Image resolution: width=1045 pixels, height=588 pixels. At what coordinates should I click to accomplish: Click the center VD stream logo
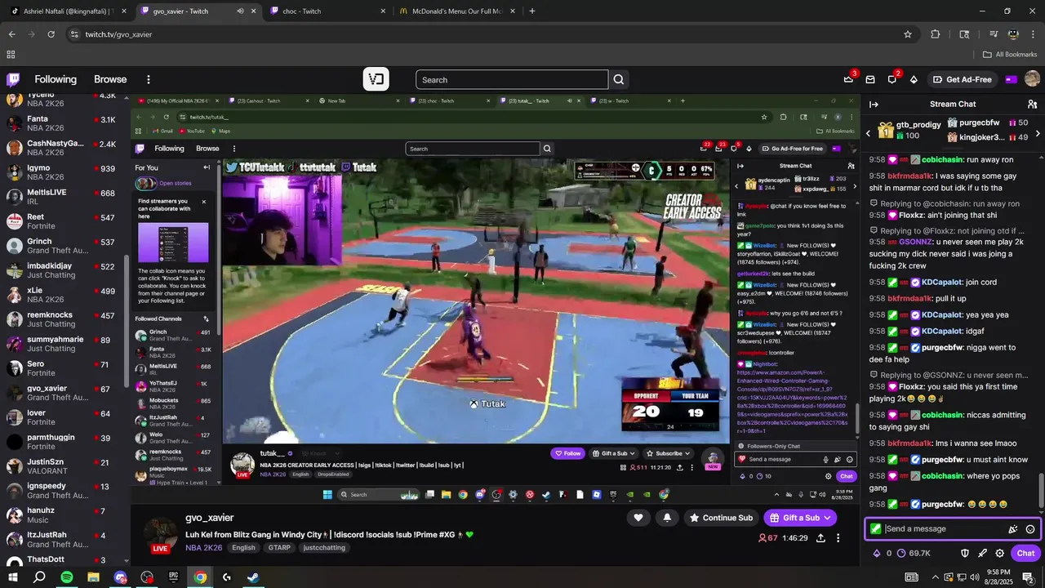click(376, 79)
